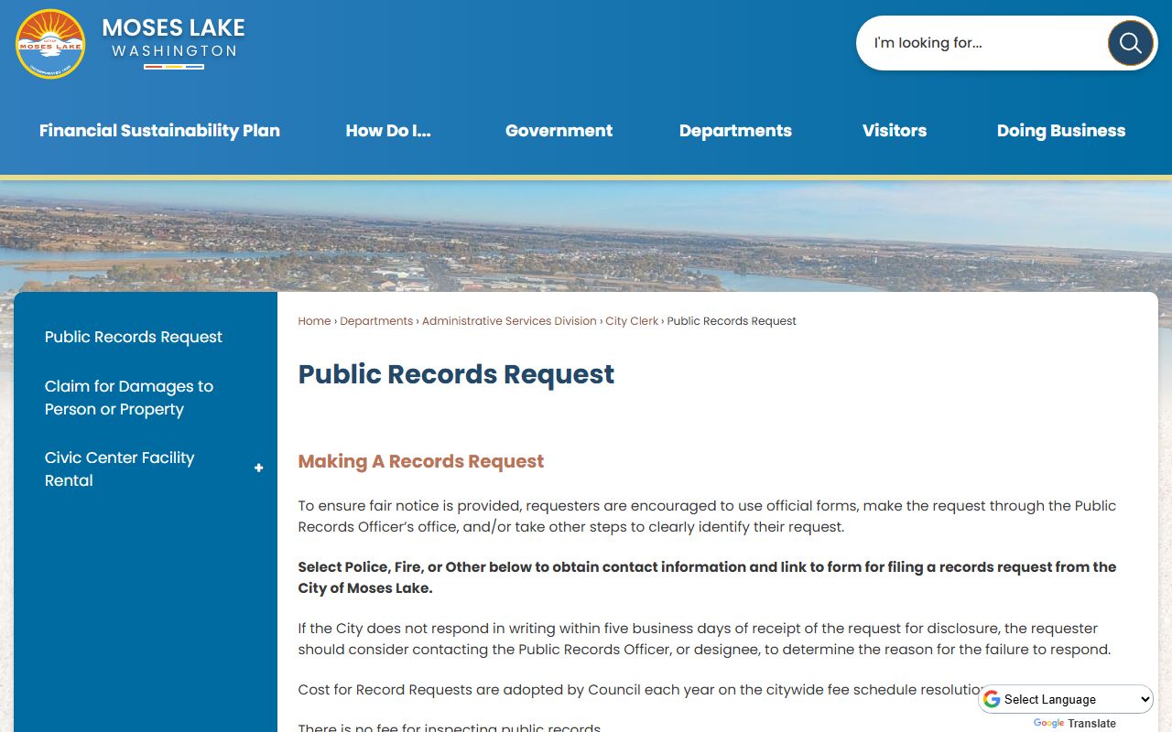Open the Select Language dropdown
The image size is (1172, 732).
(1068, 699)
